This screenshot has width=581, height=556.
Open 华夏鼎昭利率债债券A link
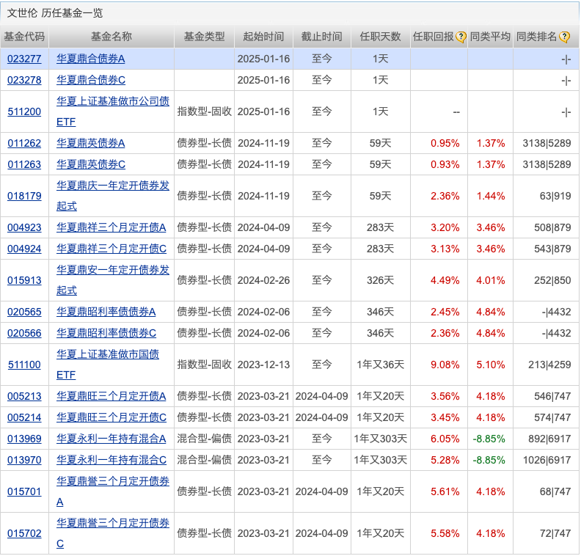pyautogui.click(x=106, y=312)
